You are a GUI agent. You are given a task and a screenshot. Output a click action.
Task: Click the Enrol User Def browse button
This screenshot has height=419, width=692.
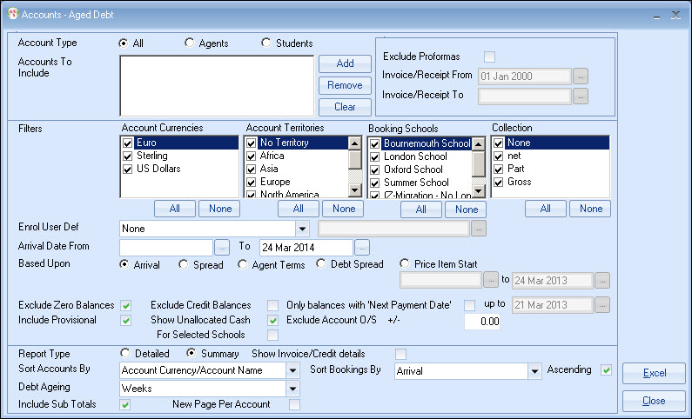coord(479,229)
